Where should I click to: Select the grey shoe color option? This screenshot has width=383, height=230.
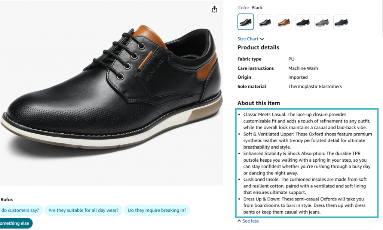[322, 22]
